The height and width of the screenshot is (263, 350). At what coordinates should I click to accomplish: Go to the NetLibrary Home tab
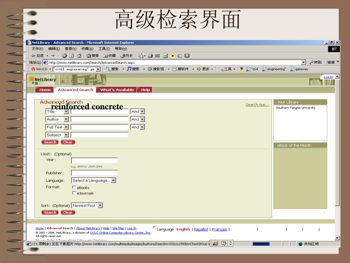(45, 90)
